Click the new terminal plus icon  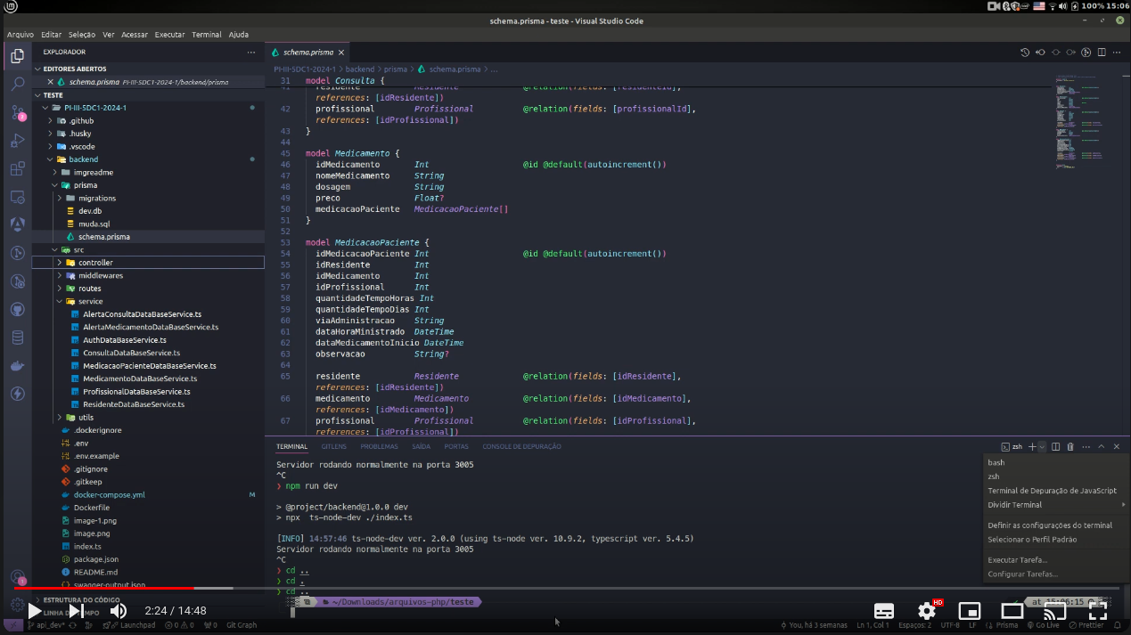[1032, 446]
